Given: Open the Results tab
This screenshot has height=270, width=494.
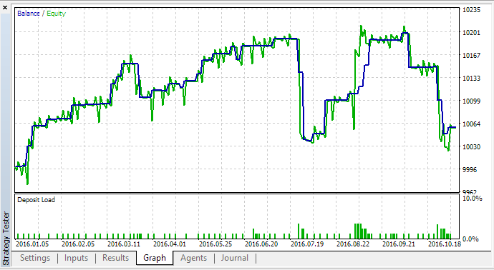Looking at the screenshot, I should [x=115, y=258].
